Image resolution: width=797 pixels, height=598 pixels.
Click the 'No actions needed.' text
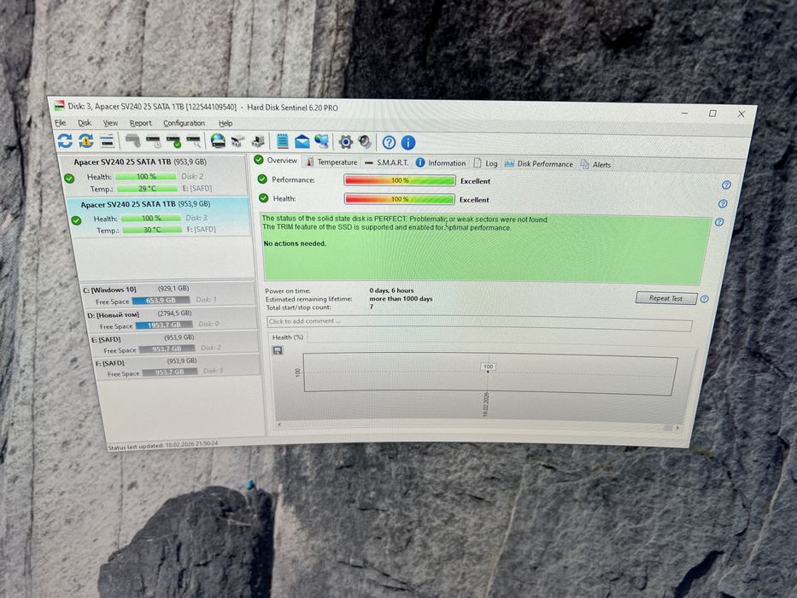point(295,243)
